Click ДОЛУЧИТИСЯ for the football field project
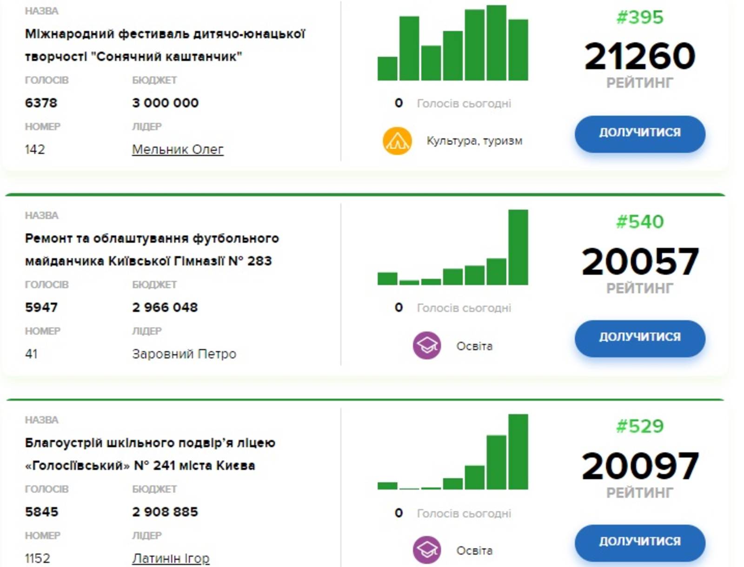 [639, 338]
